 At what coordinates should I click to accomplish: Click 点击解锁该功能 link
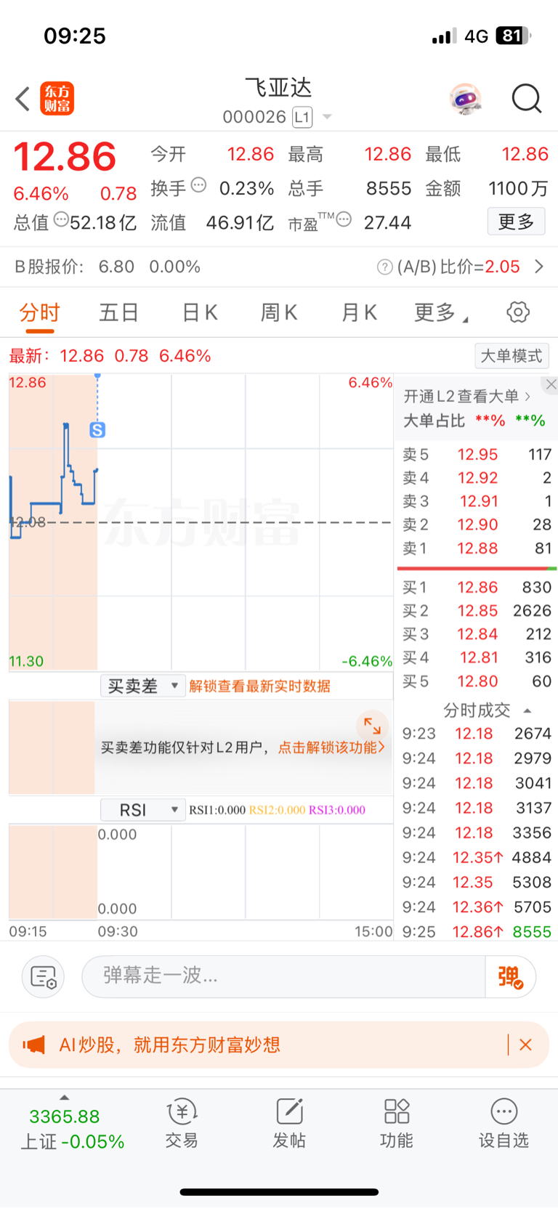coord(331,747)
